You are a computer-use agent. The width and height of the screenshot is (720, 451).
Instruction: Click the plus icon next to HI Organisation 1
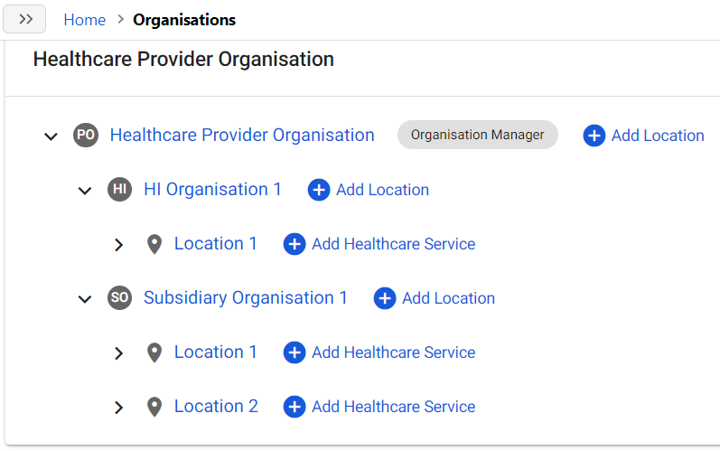319,190
